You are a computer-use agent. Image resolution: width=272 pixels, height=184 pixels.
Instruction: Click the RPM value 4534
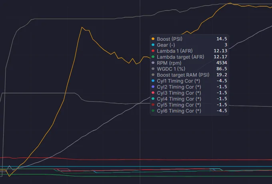click(222, 63)
